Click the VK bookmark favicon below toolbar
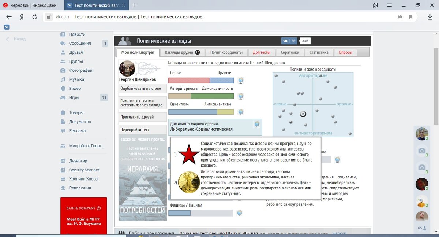Image resolution: width=439 pixels, height=237 pixels. 7,27
